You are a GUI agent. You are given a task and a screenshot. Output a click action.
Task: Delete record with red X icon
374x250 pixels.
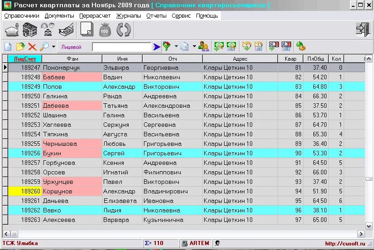[x=32, y=47]
